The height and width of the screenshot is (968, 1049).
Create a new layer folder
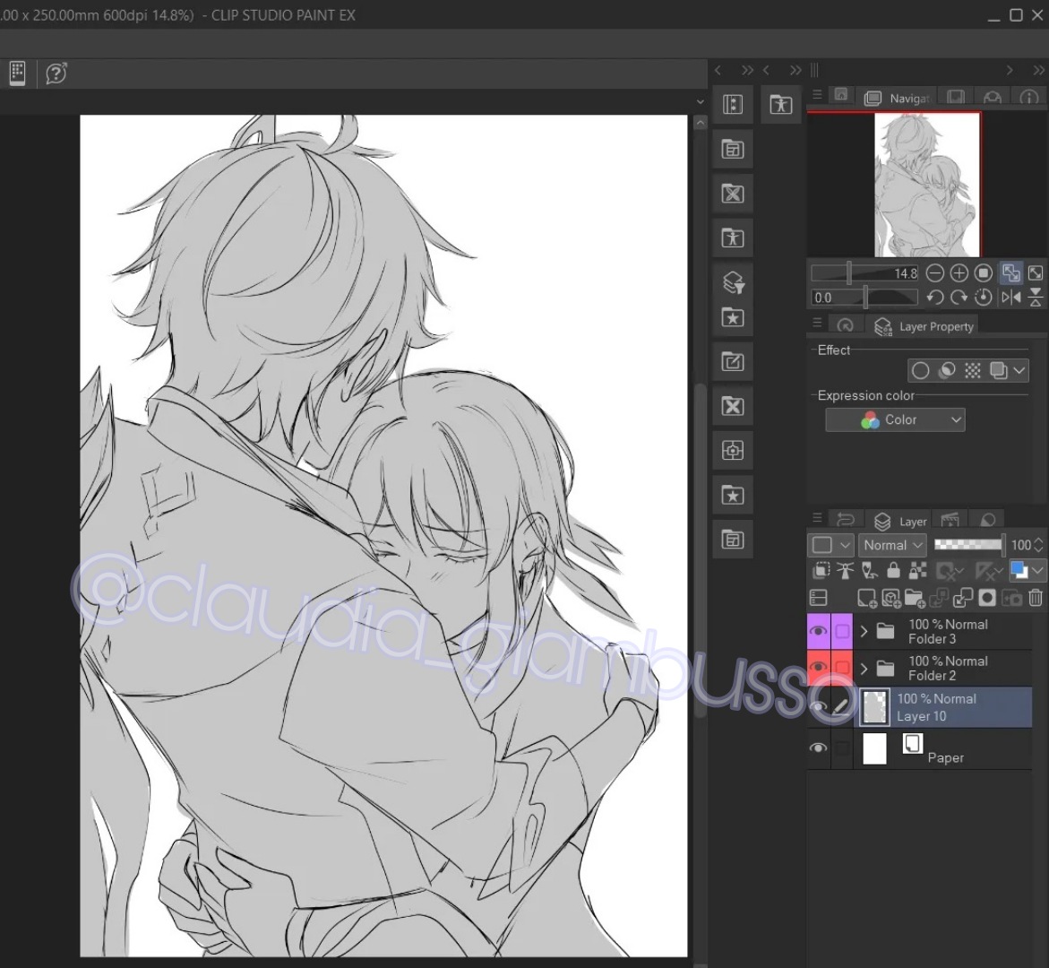(915, 598)
